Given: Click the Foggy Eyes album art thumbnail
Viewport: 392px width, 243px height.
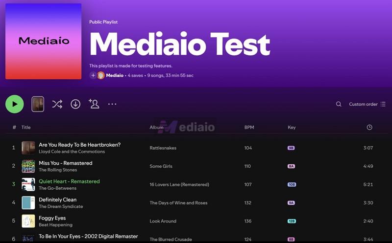Looking at the screenshot, I should [x=28, y=221].
